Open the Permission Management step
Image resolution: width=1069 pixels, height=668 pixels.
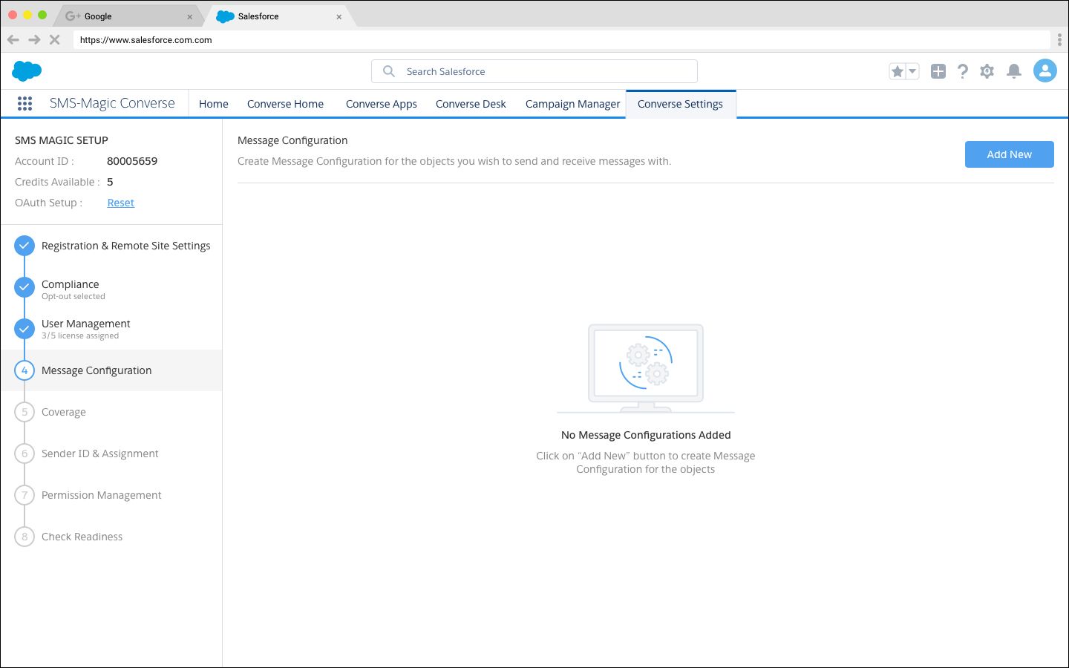coord(101,495)
